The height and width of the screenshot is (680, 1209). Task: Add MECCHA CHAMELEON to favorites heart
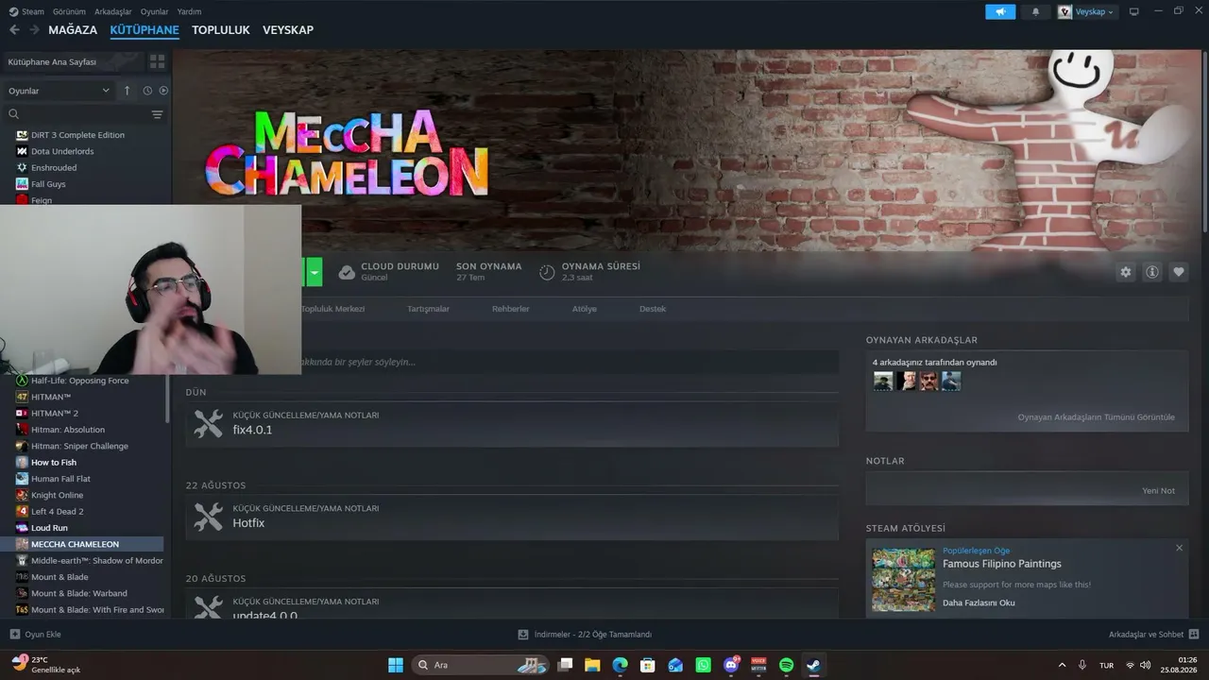click(1179, 272)
